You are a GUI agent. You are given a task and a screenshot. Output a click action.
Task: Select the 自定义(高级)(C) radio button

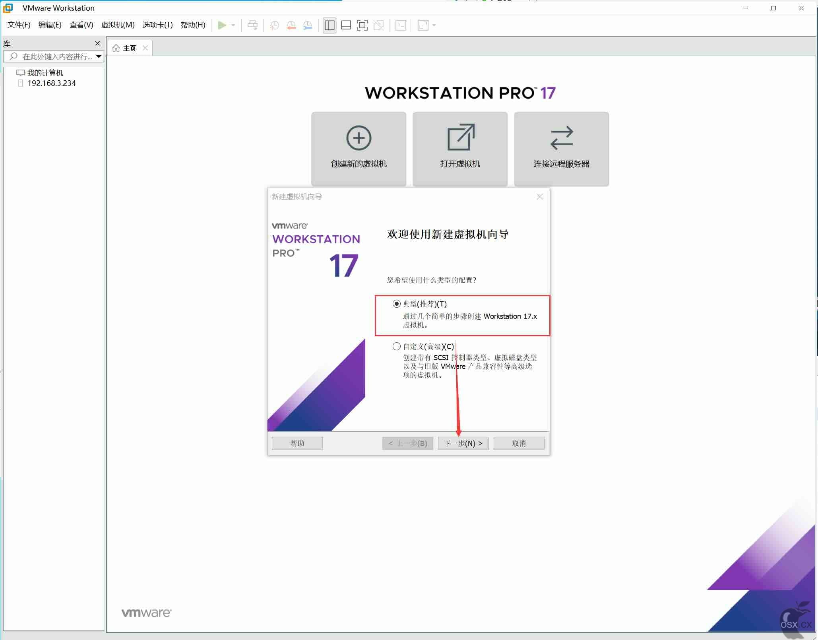click(396, 346)
